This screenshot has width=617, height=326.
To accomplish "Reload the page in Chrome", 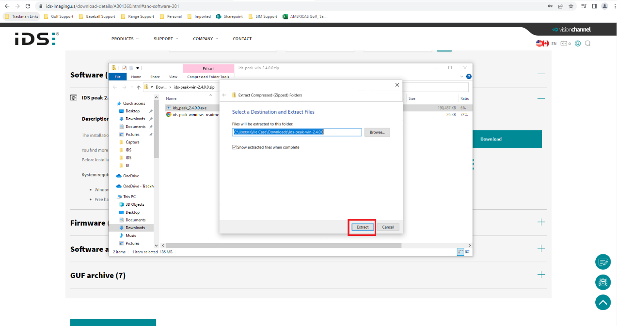I will (x=28, y=6).
